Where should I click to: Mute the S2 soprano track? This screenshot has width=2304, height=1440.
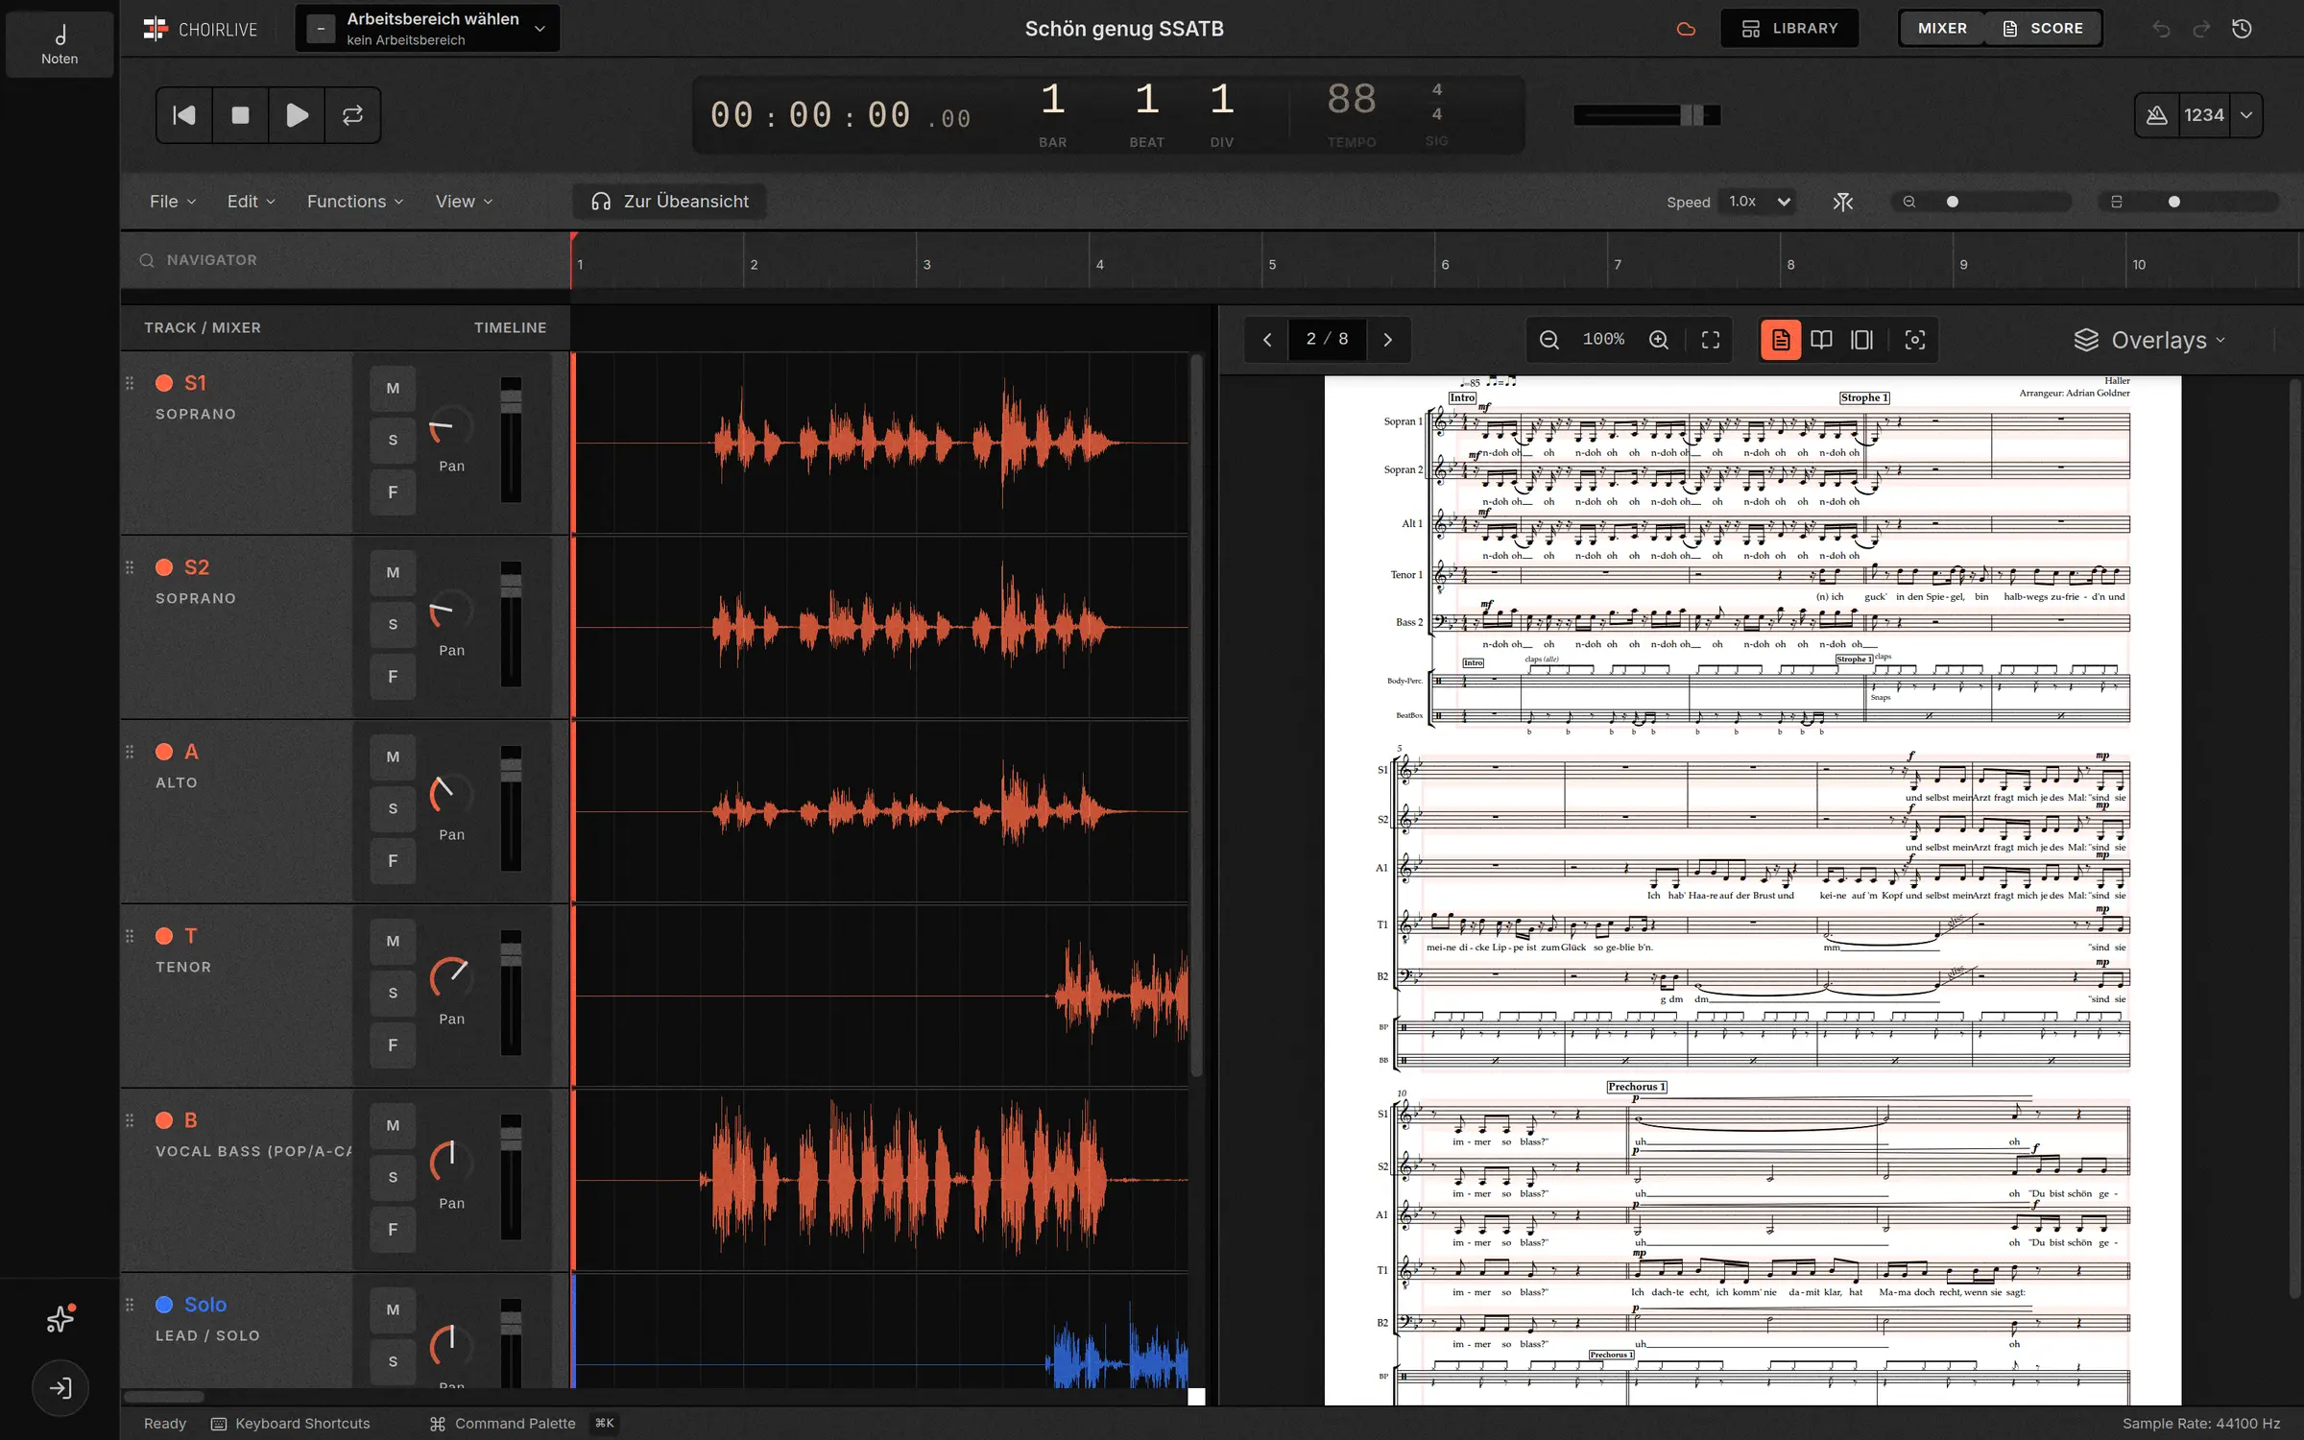tap(393, 572)
